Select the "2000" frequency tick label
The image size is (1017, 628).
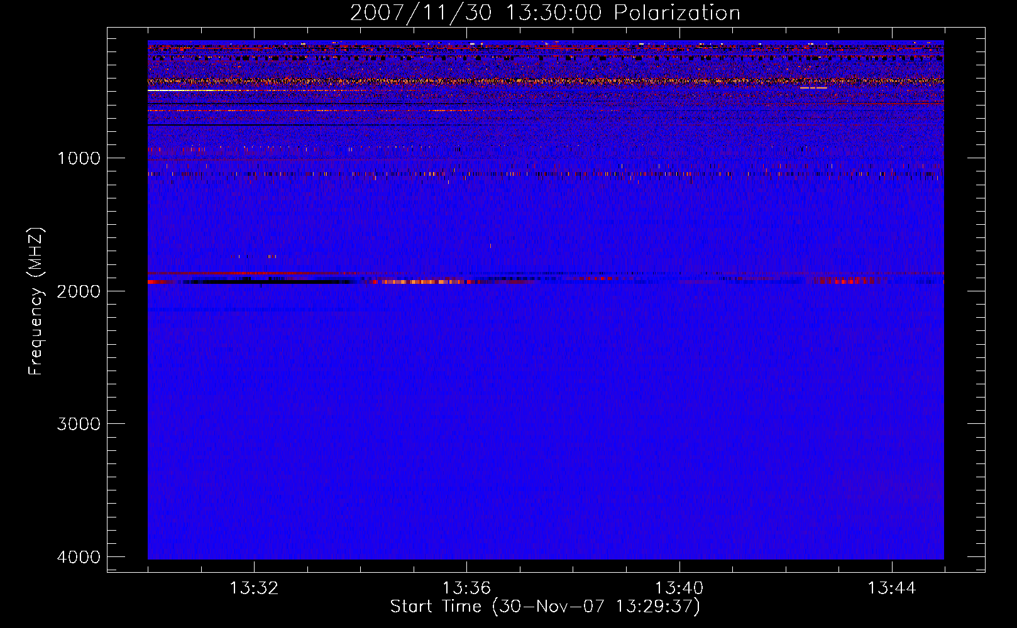(x=79, y=291)
